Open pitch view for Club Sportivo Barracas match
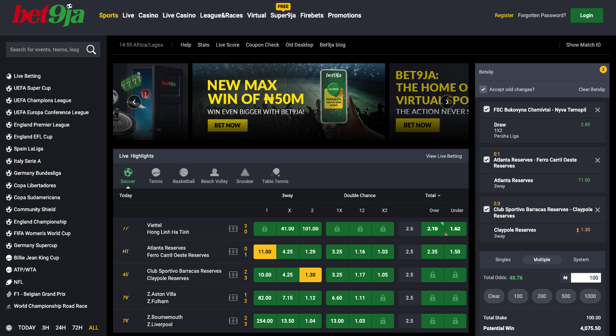 point(233,274)
